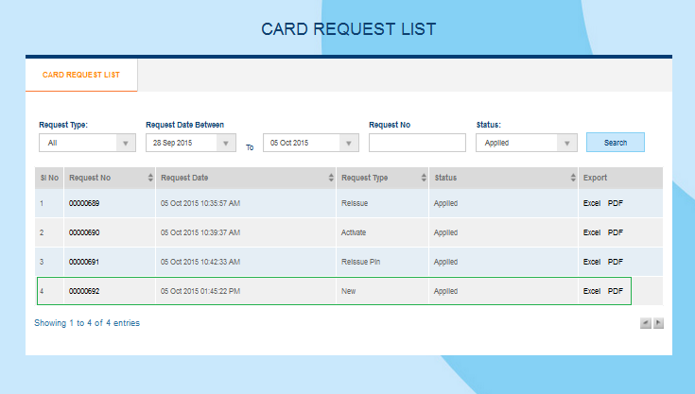Sort by Request Type column arrows
The image size is (695, 394).
422,178
